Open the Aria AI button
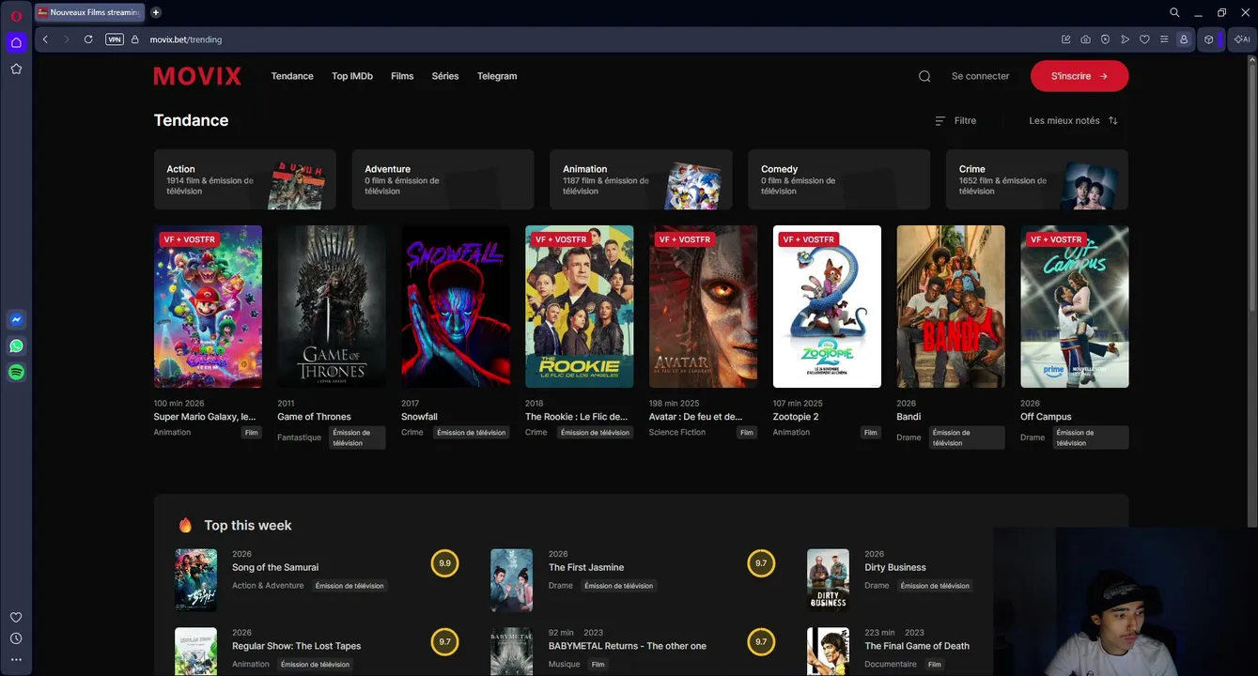This screenshot has width=1258, height=676. [1242, 39]
